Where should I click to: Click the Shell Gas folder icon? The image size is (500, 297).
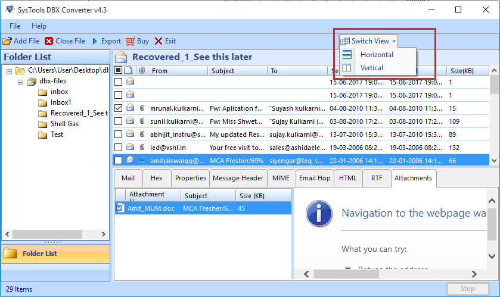(x=43, y=124)
